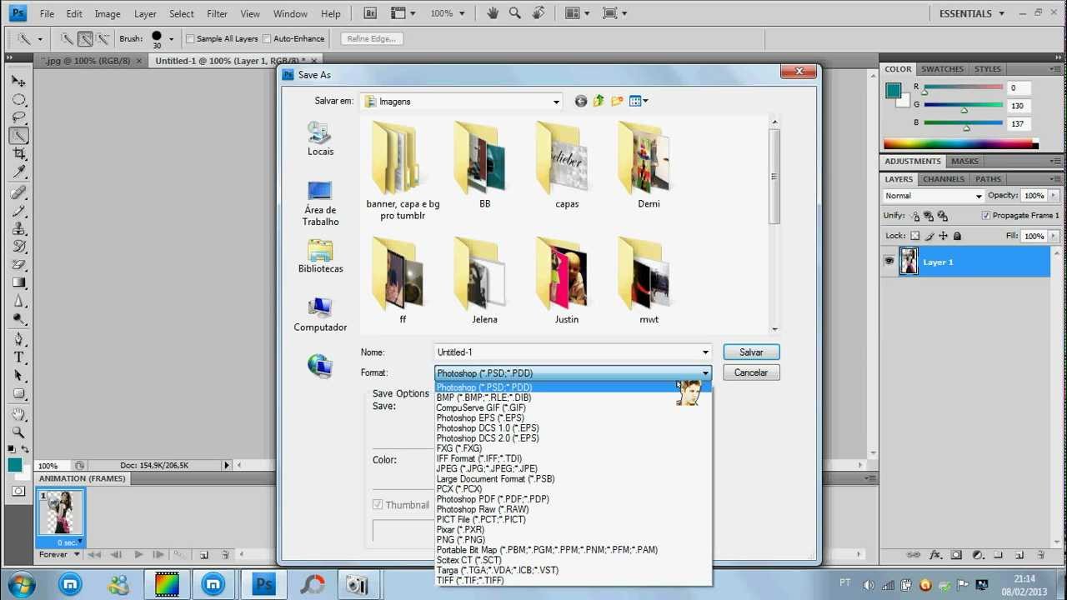Image resolution: width=1067 pixels, height=600 pixels.
Task: Select the Quick Selection tool in toolbox
Action: (x=18, y=136)
